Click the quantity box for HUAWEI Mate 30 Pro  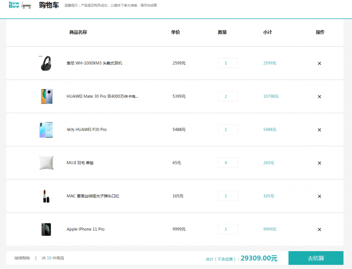(x=228, y=96)
